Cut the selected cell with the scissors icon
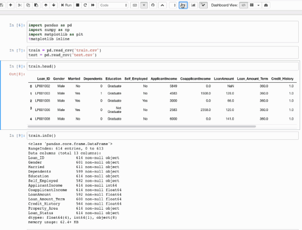The image size is (302, 230). click(x=20, y=5)
